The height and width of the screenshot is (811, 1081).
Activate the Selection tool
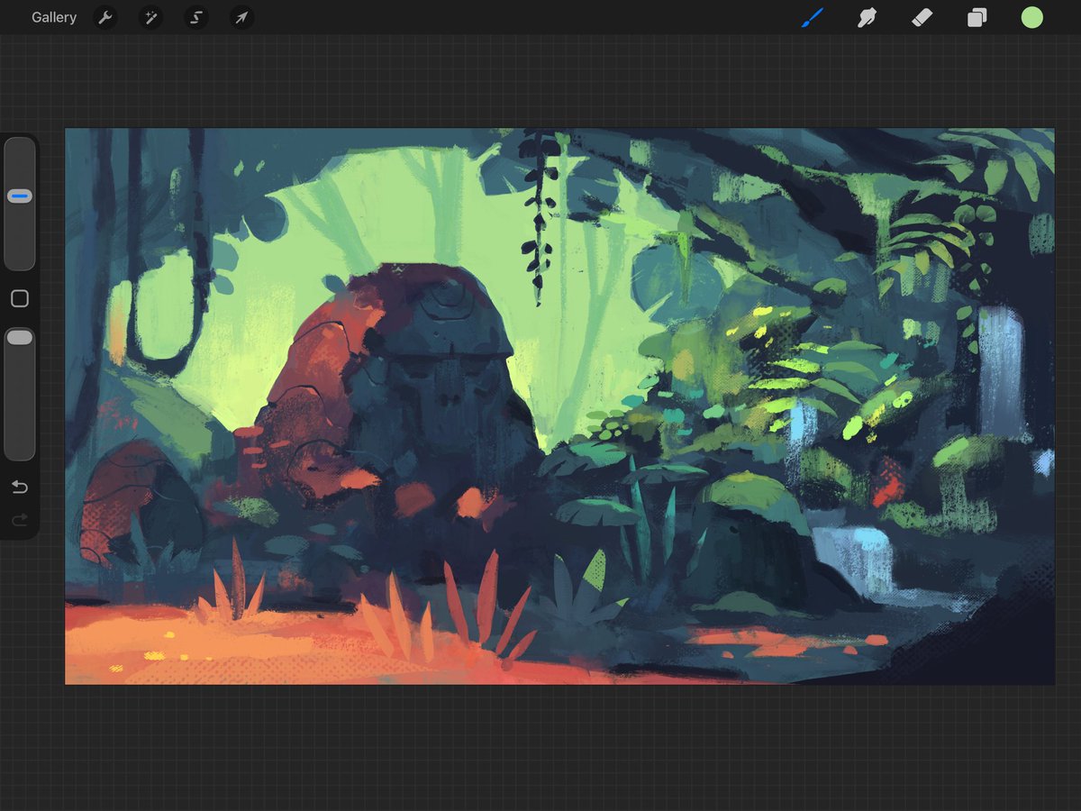pyautogui.click(x=195, y=17)
